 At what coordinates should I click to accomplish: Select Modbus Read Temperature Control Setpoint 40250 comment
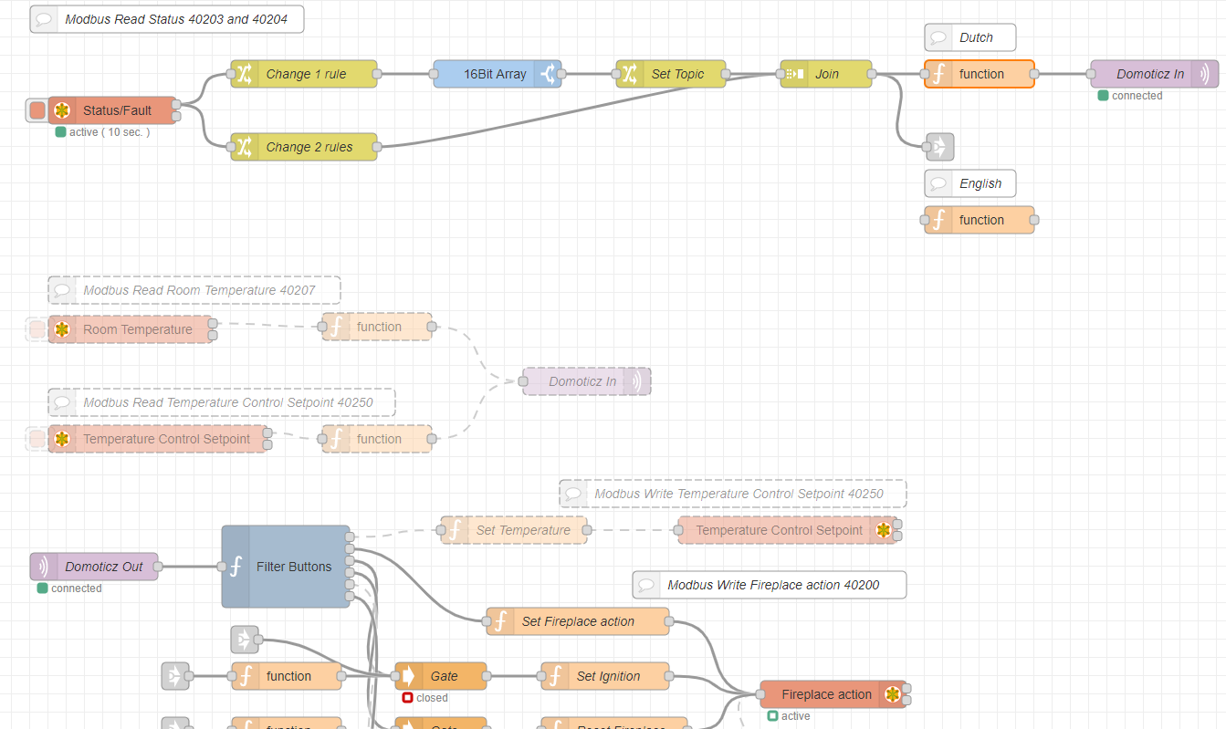tap(222, 402)
